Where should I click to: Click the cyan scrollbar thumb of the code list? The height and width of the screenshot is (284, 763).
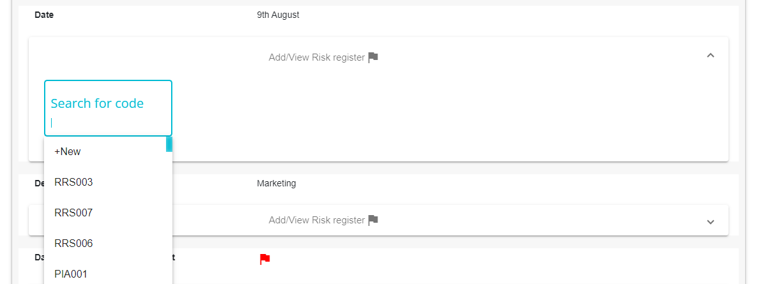(169, 144)
